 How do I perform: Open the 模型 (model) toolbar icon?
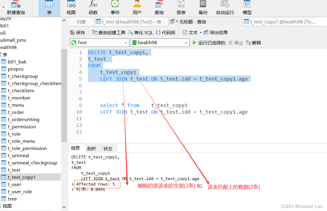[x=247, y=8]
